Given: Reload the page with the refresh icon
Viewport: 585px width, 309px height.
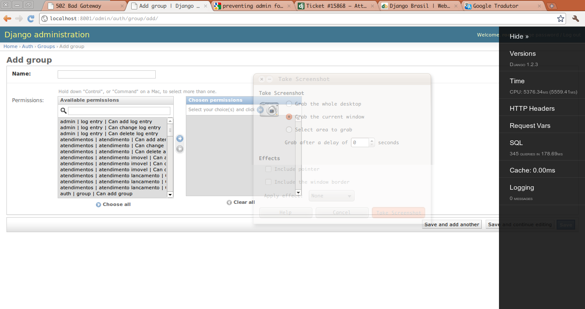Looking at the screenshot, I should [x=31, y=18].
